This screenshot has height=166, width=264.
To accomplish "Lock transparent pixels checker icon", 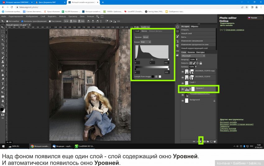I will pyautogui.click(x=191, y=63).
